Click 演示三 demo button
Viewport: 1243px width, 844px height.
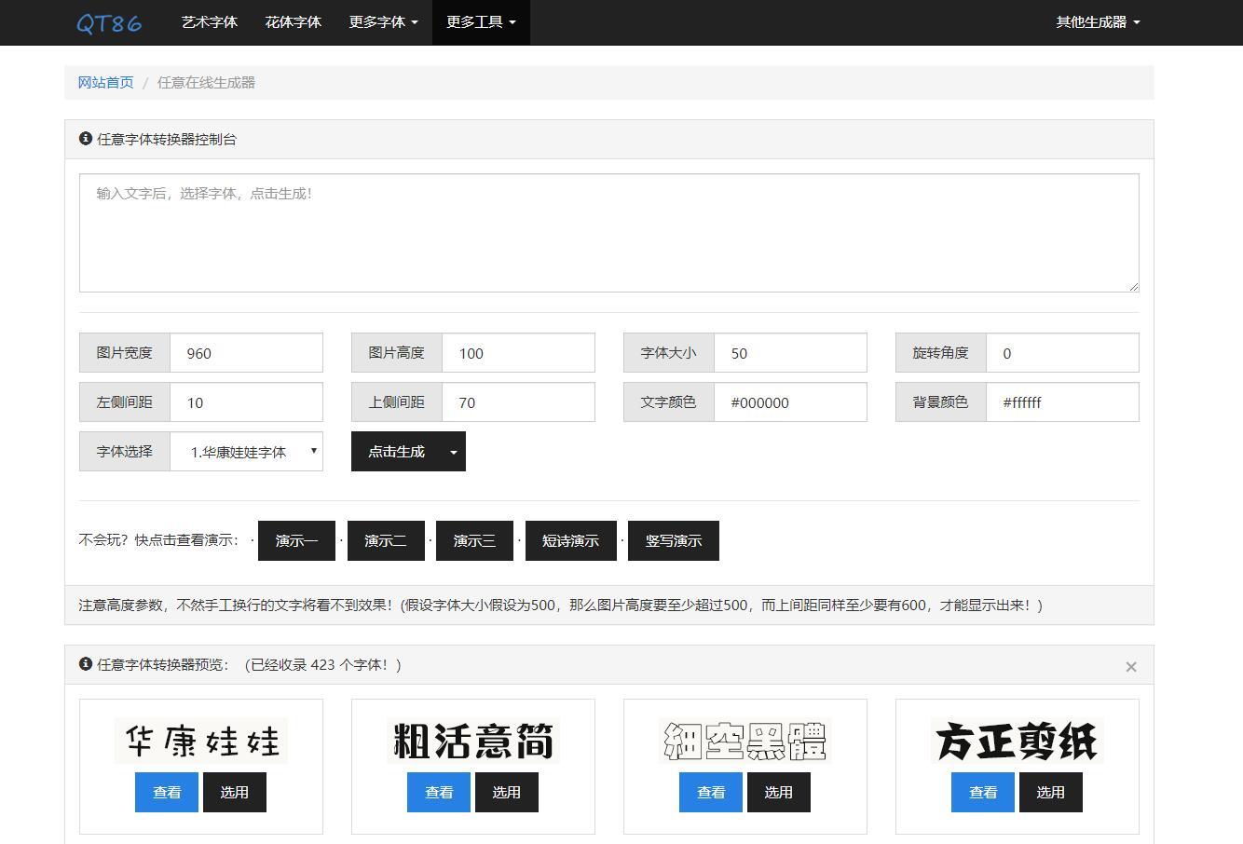[x=474, y=541]
